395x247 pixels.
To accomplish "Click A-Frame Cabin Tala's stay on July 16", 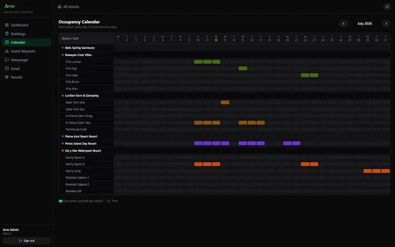I will (252, 123).
